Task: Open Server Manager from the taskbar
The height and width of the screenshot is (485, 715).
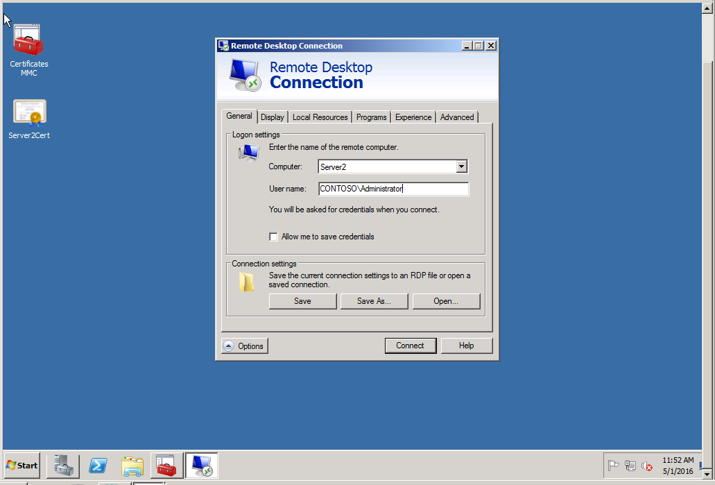Action: pos(63,466)
